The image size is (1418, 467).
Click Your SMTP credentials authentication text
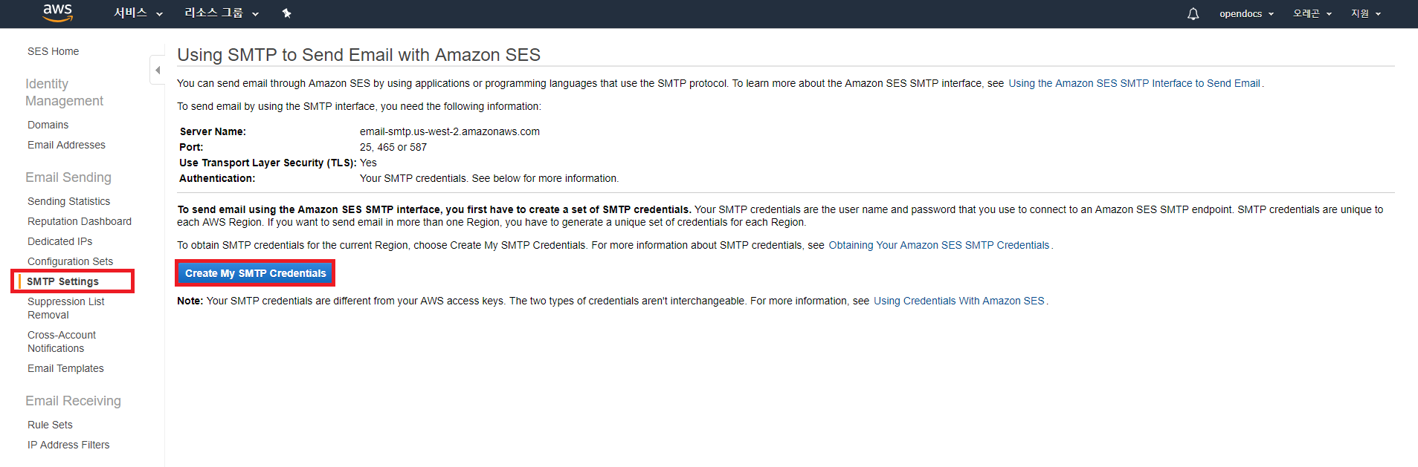[x=489, y=178]
